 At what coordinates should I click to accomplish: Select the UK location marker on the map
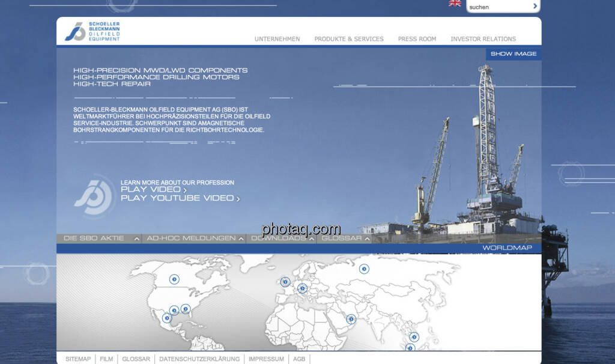tap(285, 281)
